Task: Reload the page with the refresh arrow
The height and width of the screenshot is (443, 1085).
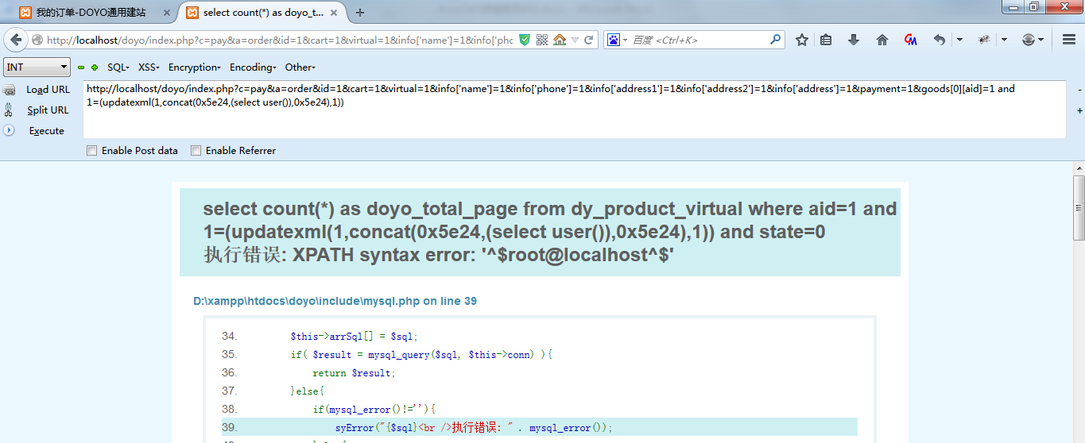Action: tap(589, 40)
